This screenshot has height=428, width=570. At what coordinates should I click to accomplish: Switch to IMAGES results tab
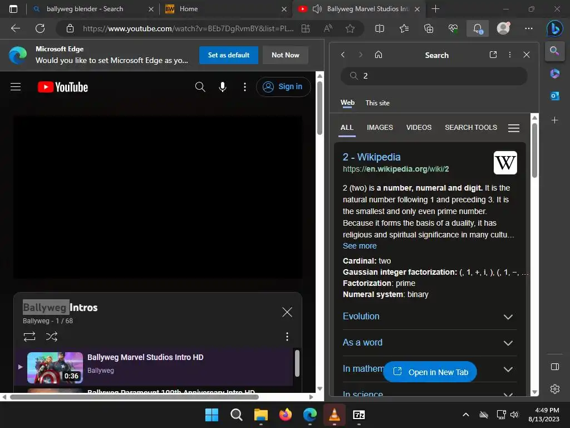click(380, 128)
